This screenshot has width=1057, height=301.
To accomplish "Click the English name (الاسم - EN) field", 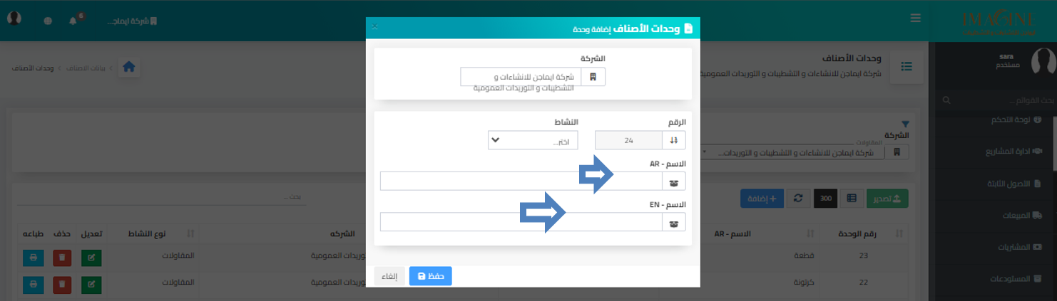I will click(x=521, y=222).
